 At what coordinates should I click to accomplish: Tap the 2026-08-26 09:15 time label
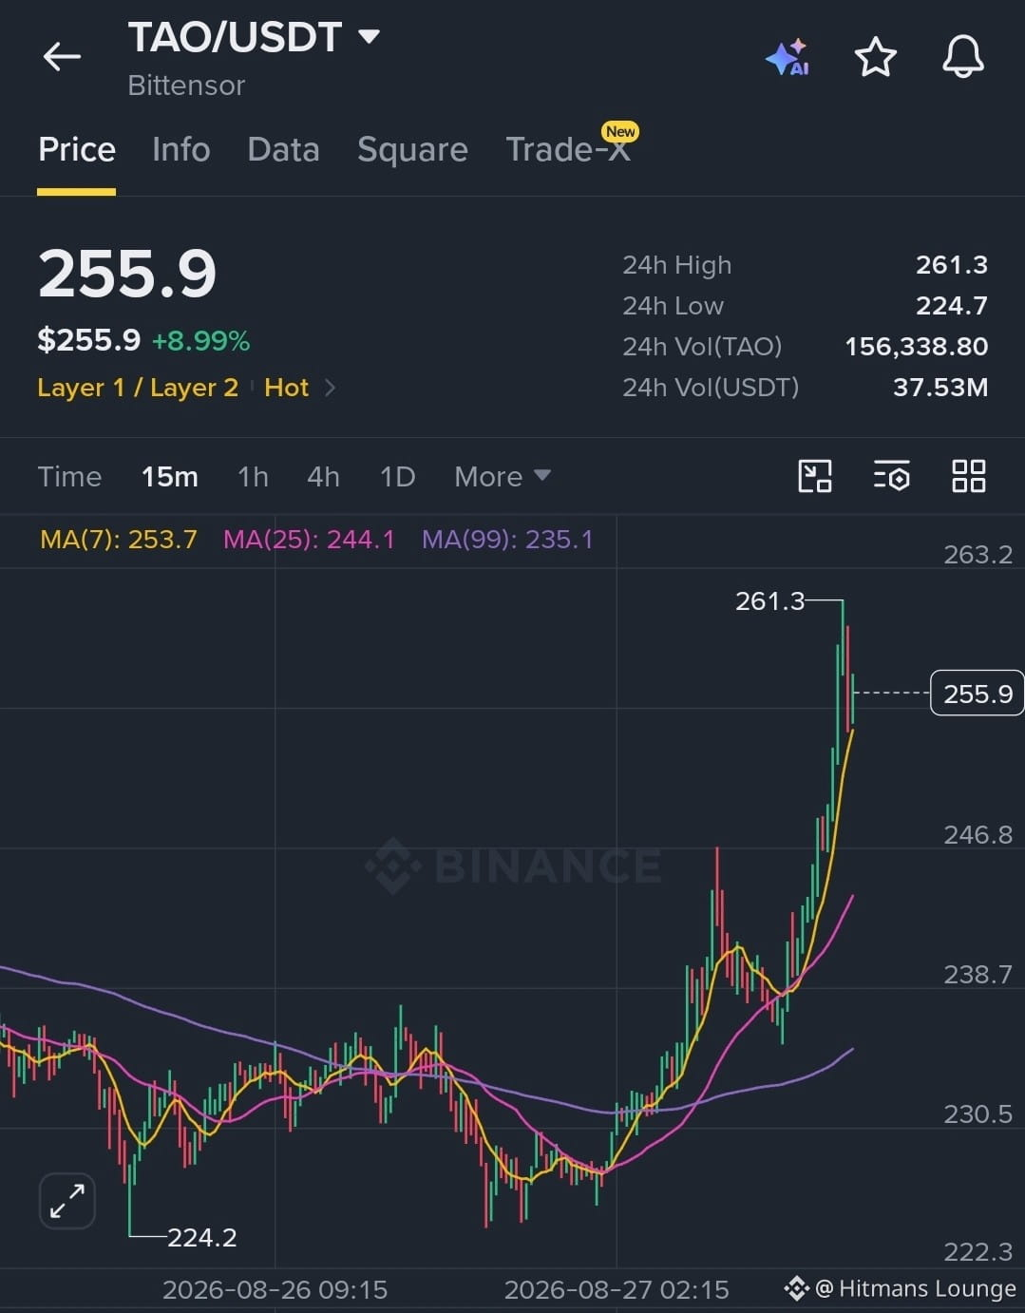point(275,1289)
